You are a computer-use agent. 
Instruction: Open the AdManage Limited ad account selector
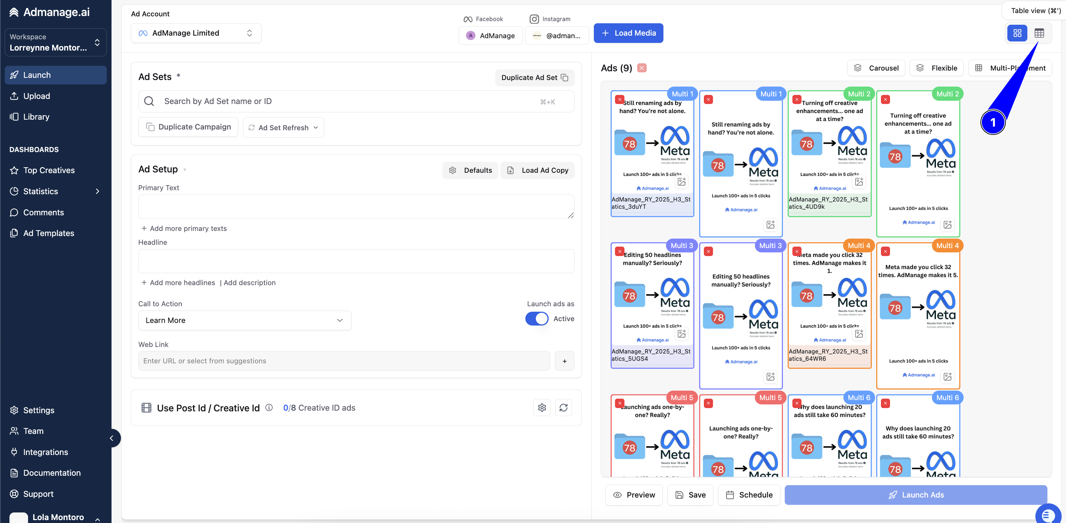[x=196, y=33]
